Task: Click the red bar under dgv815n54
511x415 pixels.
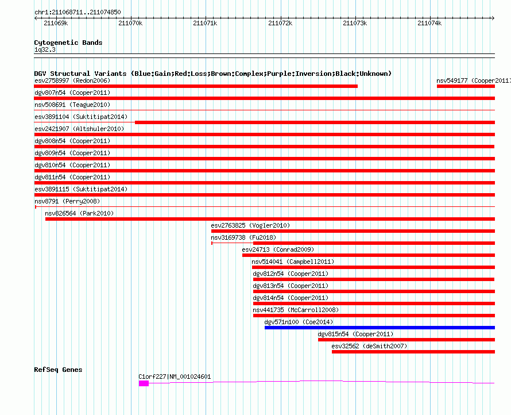Action: (407, 340)
